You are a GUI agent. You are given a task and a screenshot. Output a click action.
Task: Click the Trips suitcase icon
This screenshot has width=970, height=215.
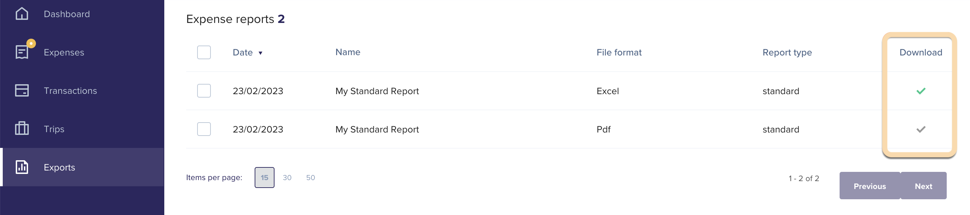click(22, 128)
